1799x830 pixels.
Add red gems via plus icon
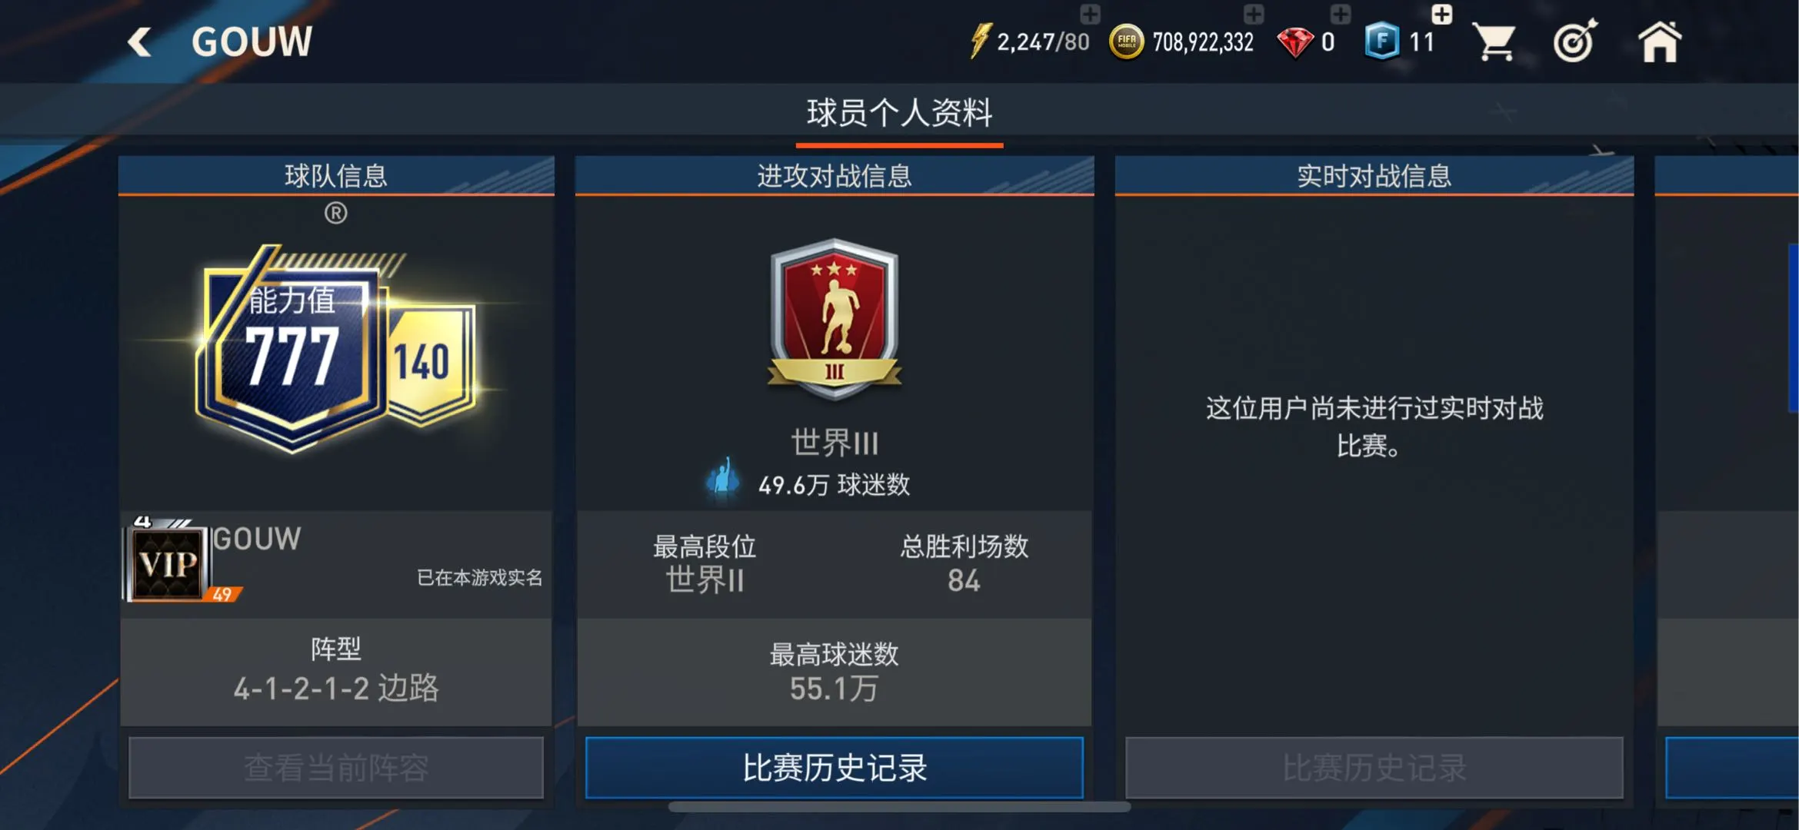coord(1340,14)
